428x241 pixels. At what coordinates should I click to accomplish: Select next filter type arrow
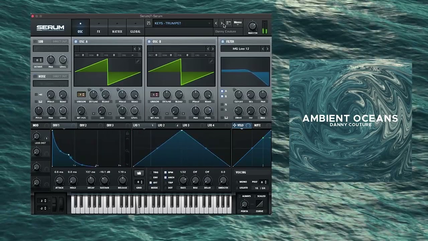[267, 49]
